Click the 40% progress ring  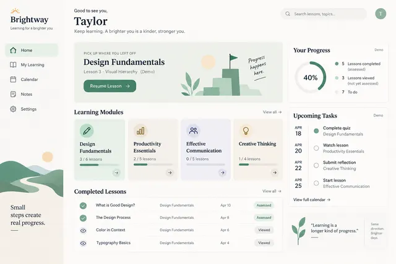(x=311, y=77)
